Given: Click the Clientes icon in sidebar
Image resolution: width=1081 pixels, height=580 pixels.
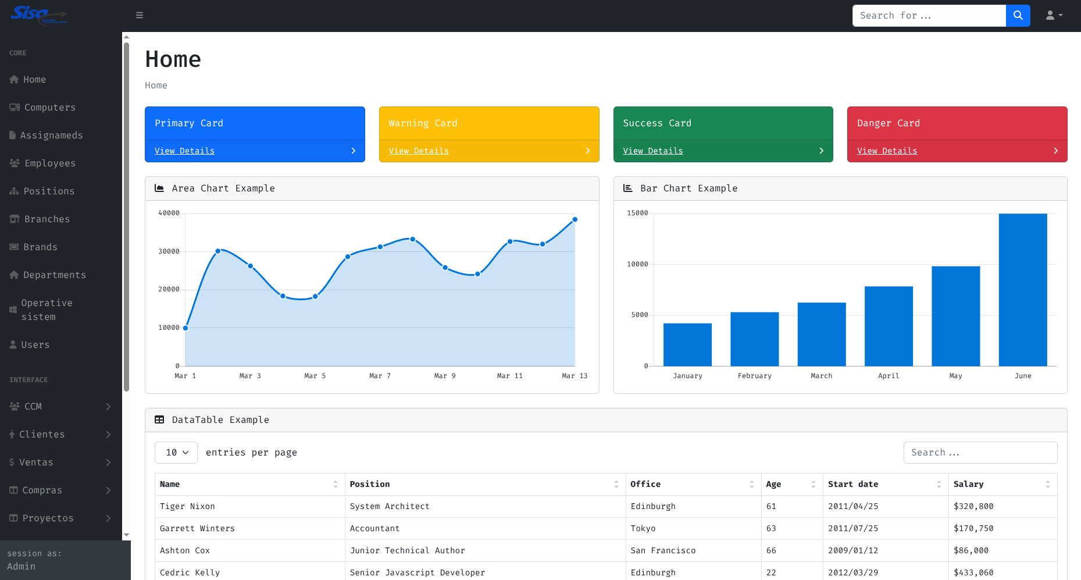Looking at the screenshot, I should (x=12, y=435).
